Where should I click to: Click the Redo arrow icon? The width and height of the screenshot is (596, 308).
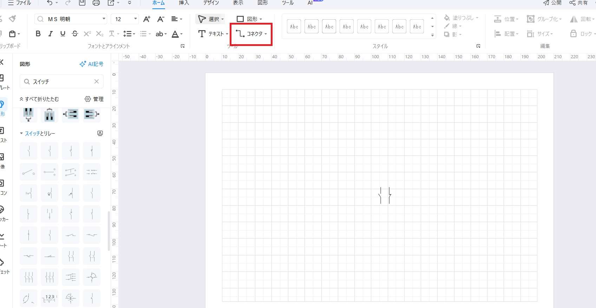click(68, 3)
